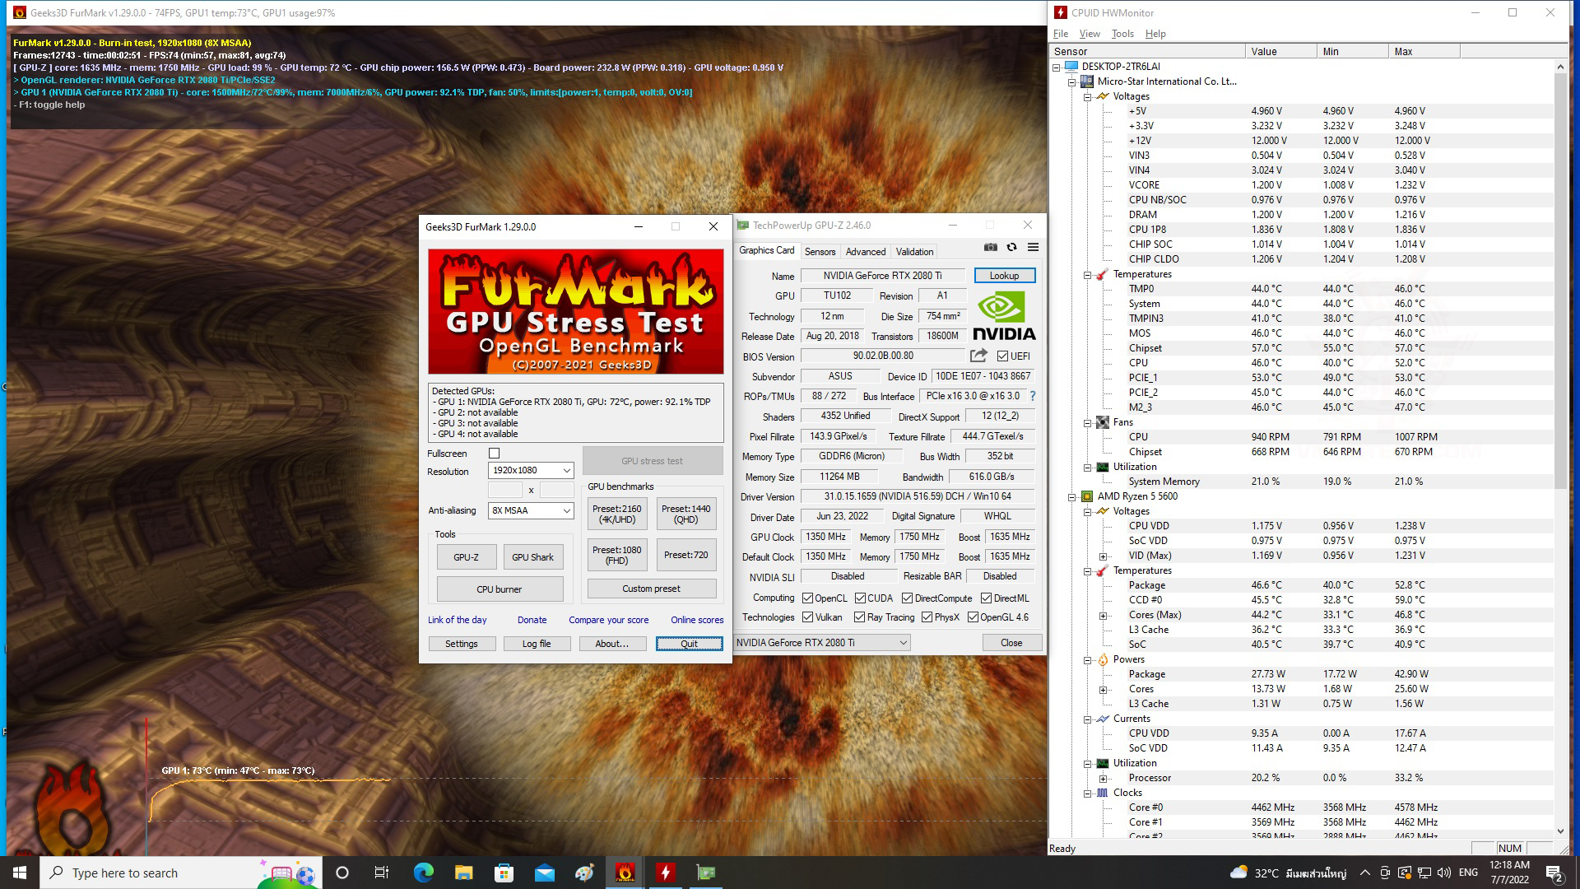
Task: Enable the Fullscreen checkbox in FurMark
Action: [x=495, y=454]
